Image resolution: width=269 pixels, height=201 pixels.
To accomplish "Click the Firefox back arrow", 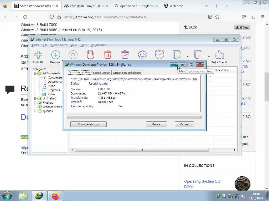I will pos(6,17).
